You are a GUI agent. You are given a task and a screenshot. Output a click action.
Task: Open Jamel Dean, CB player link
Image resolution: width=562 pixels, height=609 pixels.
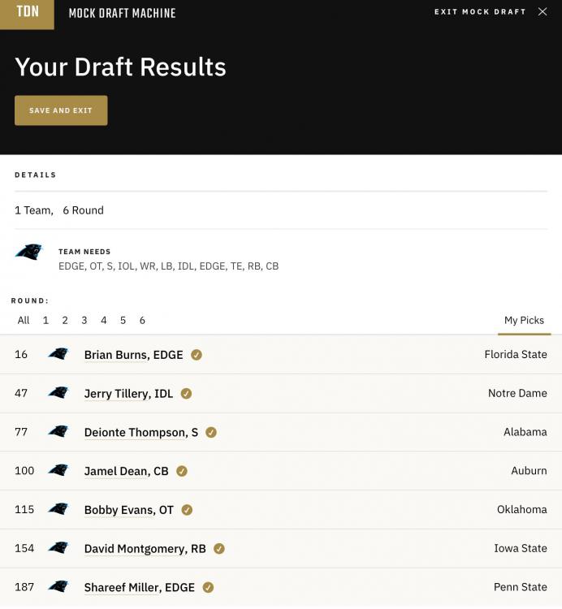[126, 471]
